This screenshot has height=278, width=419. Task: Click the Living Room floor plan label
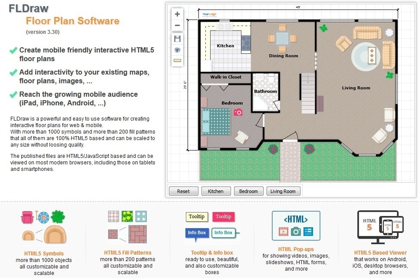[356, 88]
